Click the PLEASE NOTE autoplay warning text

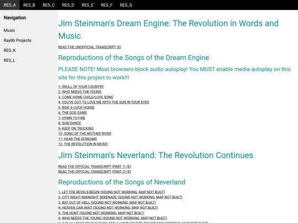(174, 73)
